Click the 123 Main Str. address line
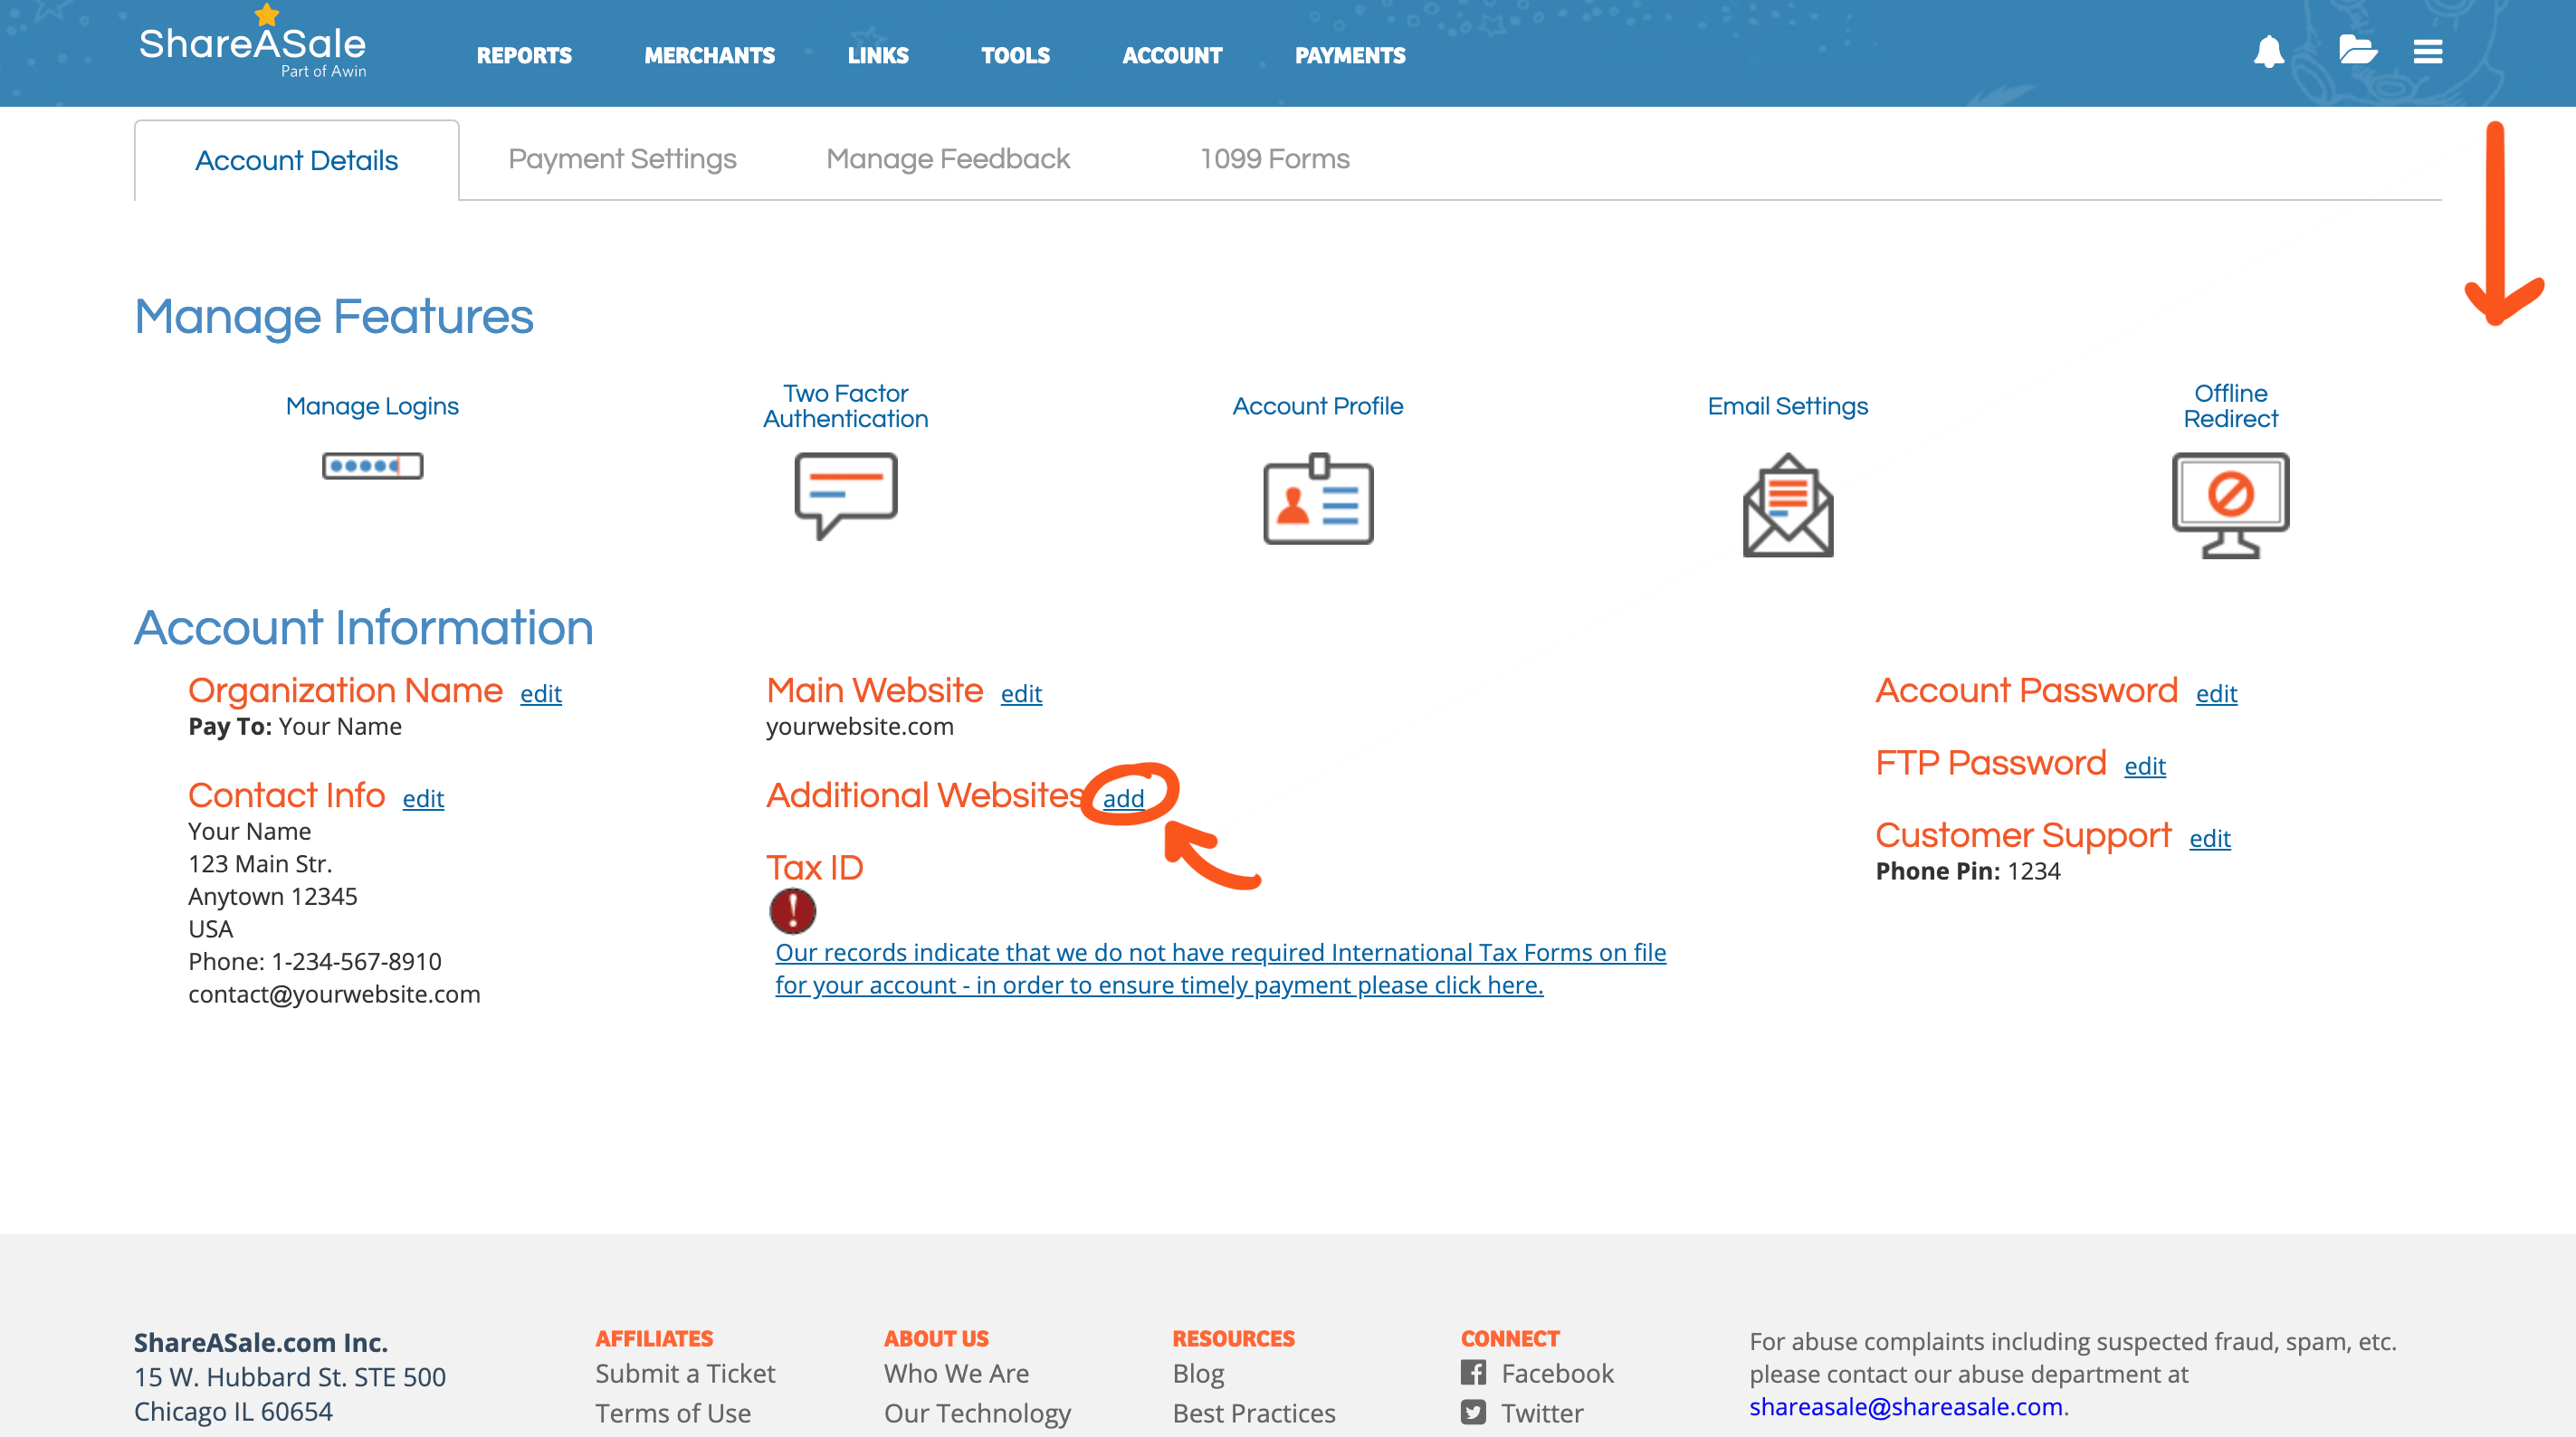Viewport: 2576px width, 1437px height. 260,863
